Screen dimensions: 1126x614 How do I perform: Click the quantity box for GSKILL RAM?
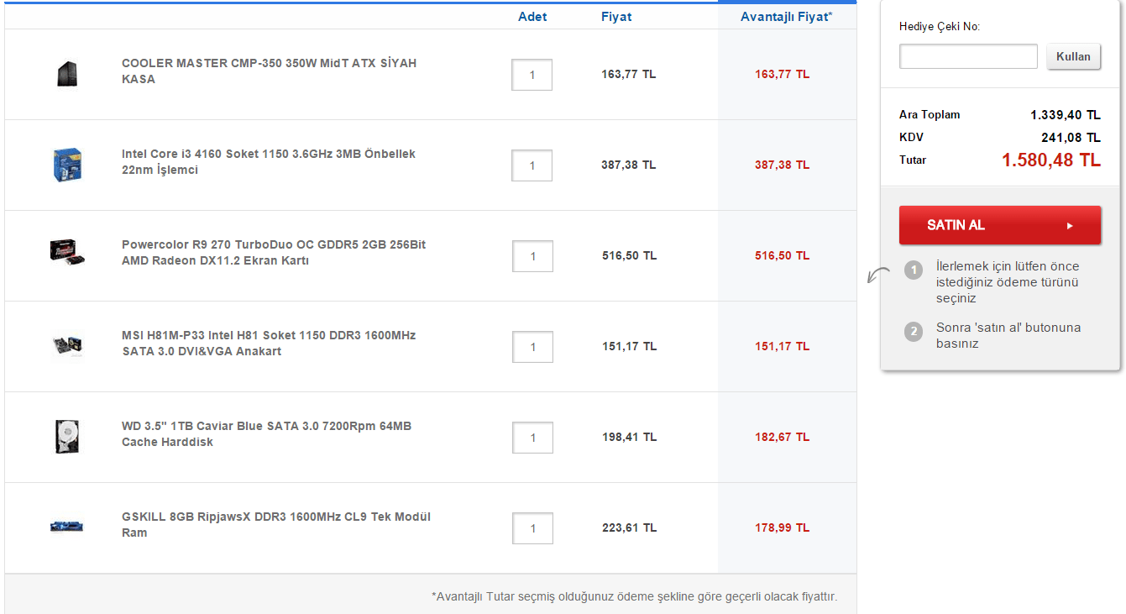pyautogui.click(x=532, y=528)
